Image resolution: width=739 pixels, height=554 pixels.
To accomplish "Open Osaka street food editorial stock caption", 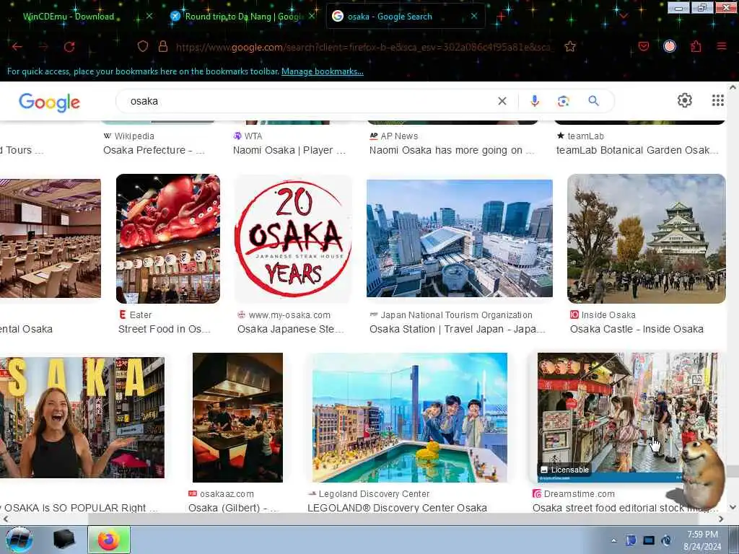I will [626, 508].
